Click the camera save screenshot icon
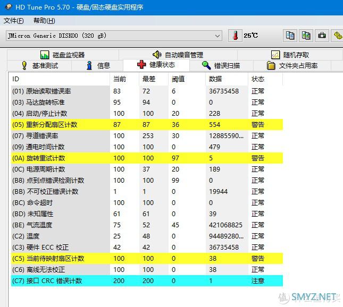The image size is (343, 307). pos(322,36)
